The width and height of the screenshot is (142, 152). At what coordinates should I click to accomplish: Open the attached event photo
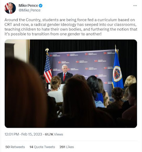71,83
